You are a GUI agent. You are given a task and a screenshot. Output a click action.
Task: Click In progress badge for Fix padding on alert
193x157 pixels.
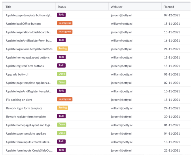tap(65, 99)
